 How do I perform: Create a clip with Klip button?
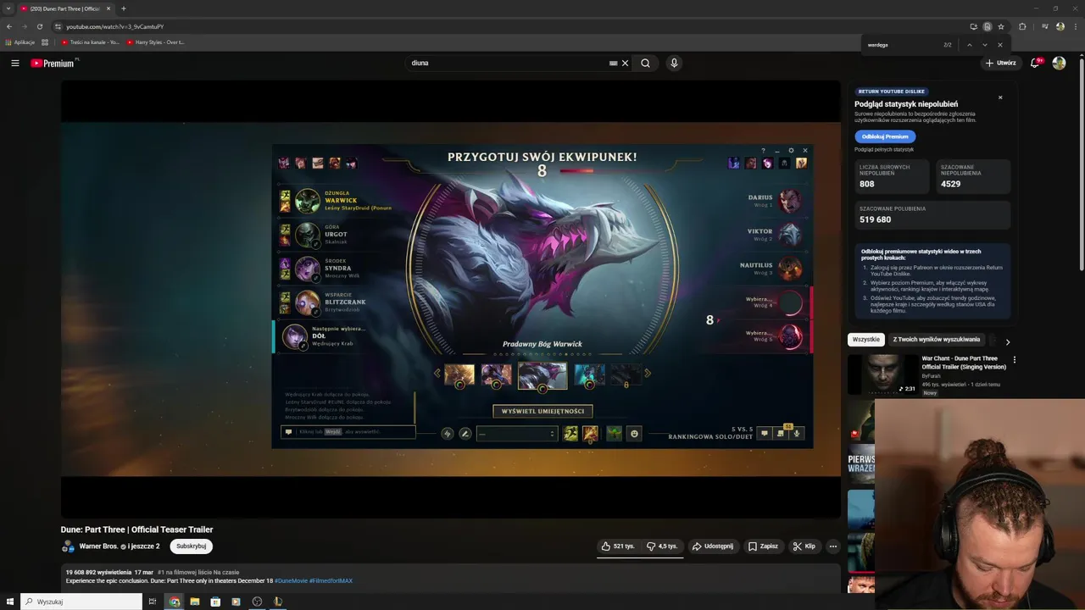coord(804,546)
